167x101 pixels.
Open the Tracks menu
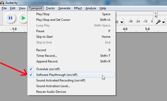(x=50, y=8)
